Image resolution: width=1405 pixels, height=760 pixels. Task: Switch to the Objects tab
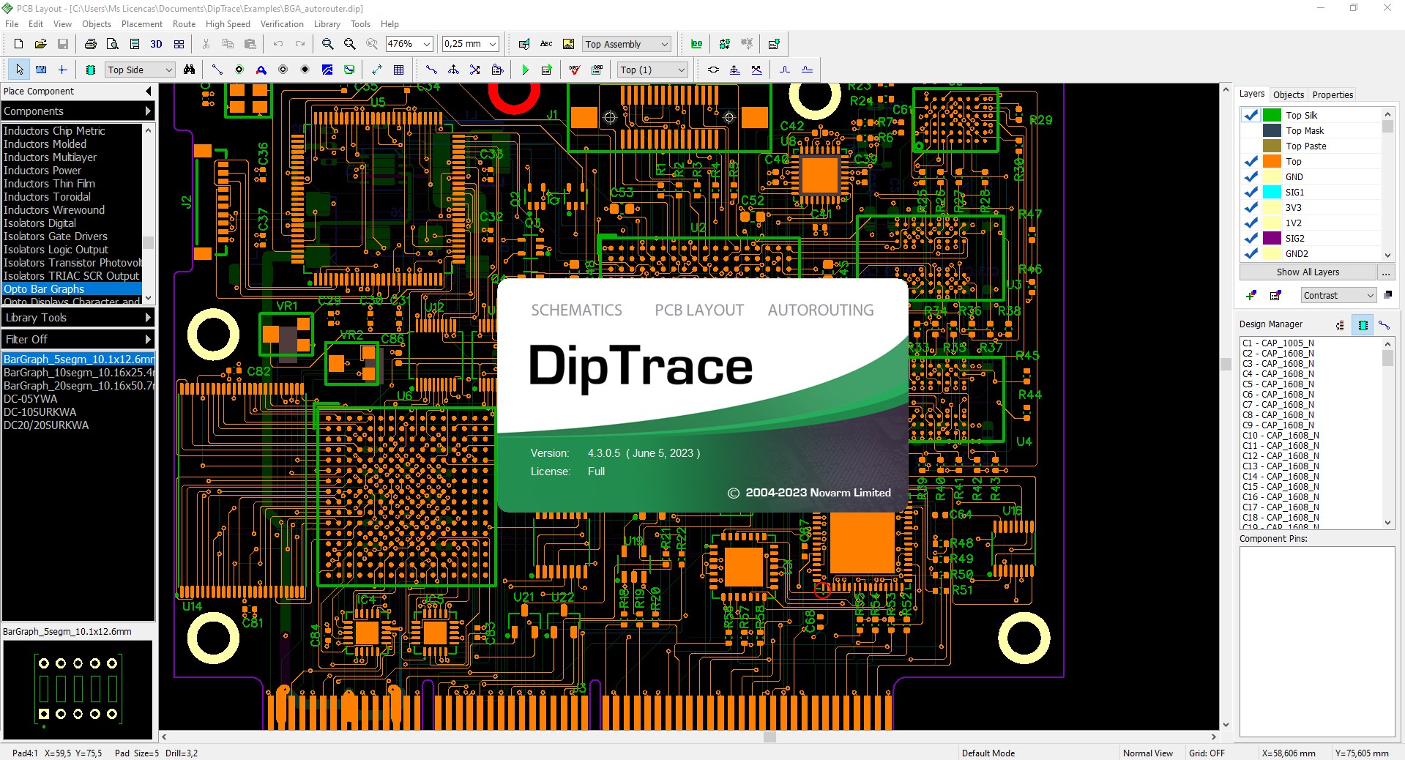pyautogui.click(x=1289, y=94)
